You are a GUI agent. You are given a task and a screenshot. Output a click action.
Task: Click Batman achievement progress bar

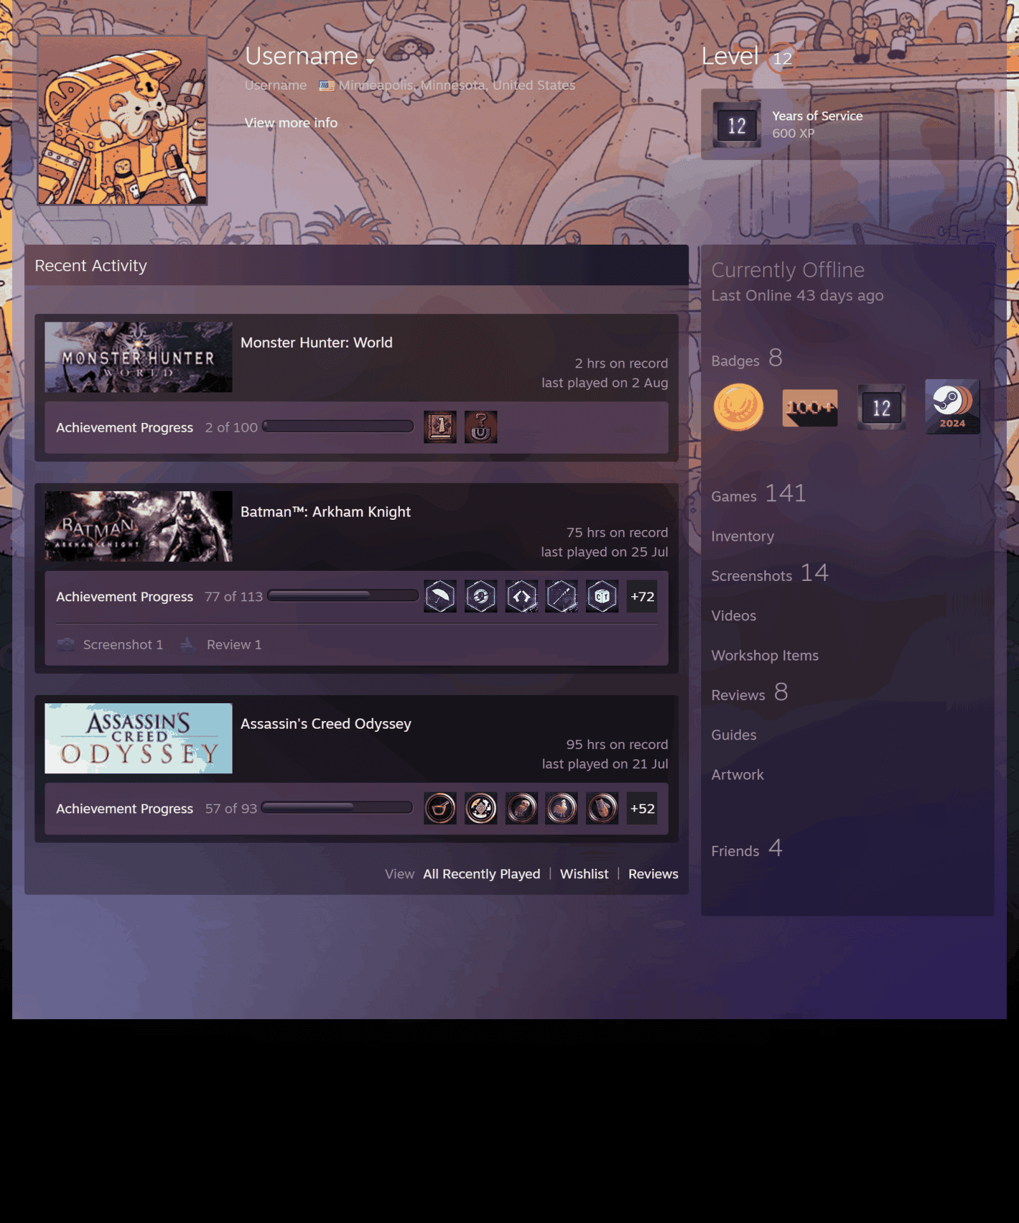343,596
